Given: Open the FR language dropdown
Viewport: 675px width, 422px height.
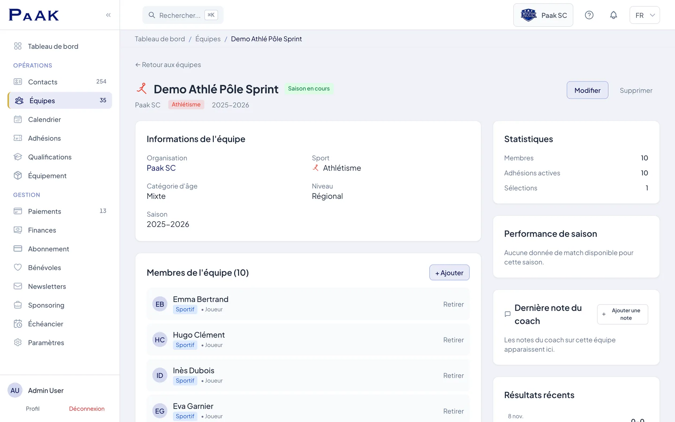Looking at the screenshot, I should pos(644,15).
